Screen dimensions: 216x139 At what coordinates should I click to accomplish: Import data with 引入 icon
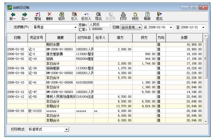pyautogui.click(x=74, y=16)
